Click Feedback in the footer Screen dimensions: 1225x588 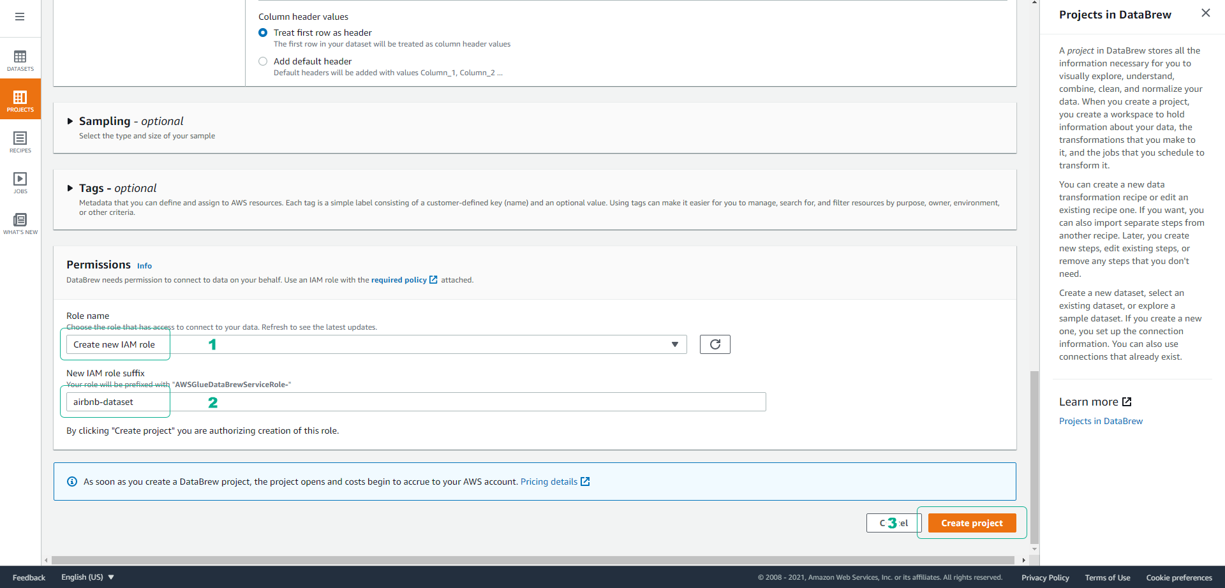coord(29,578)
